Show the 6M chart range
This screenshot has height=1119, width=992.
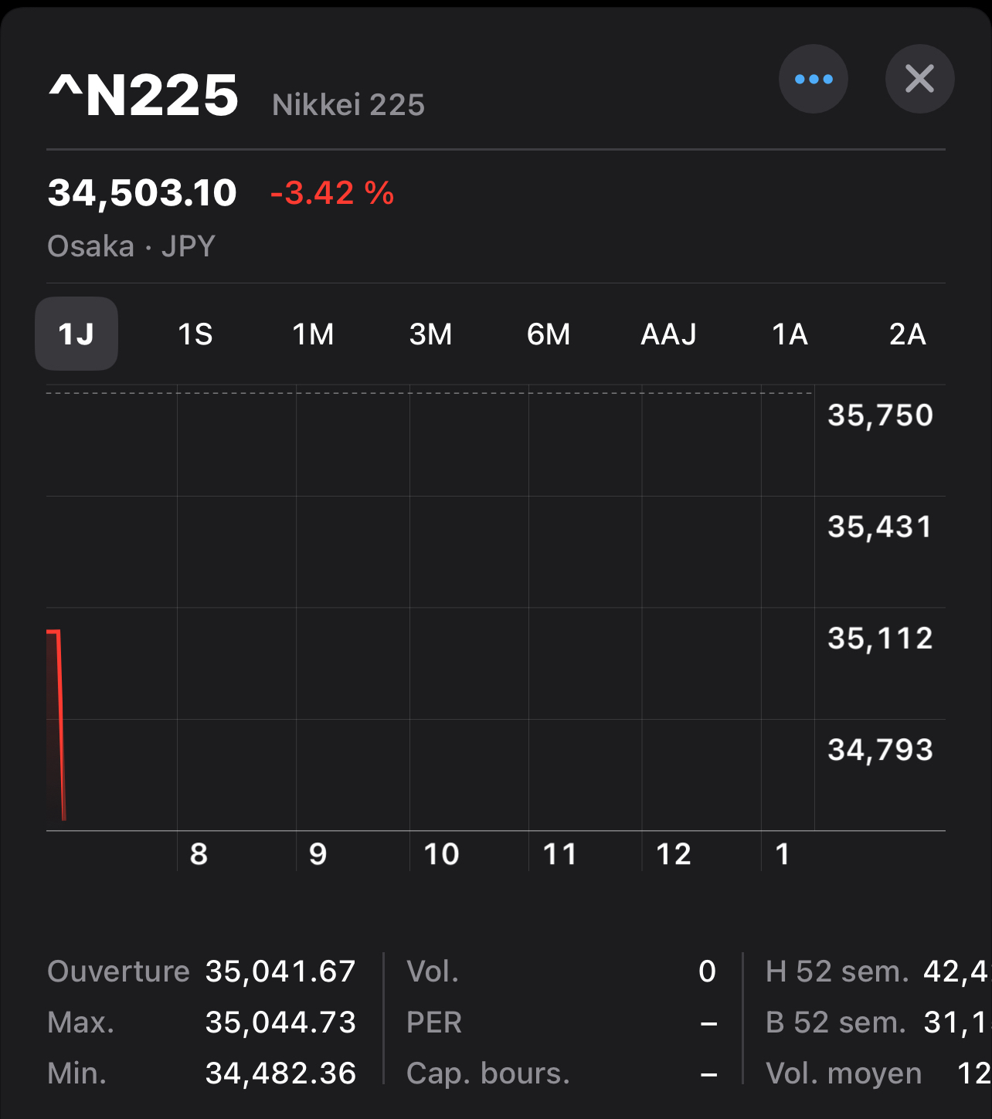549,334
